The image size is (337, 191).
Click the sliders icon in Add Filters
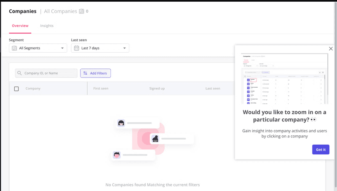tap(85, 73)
